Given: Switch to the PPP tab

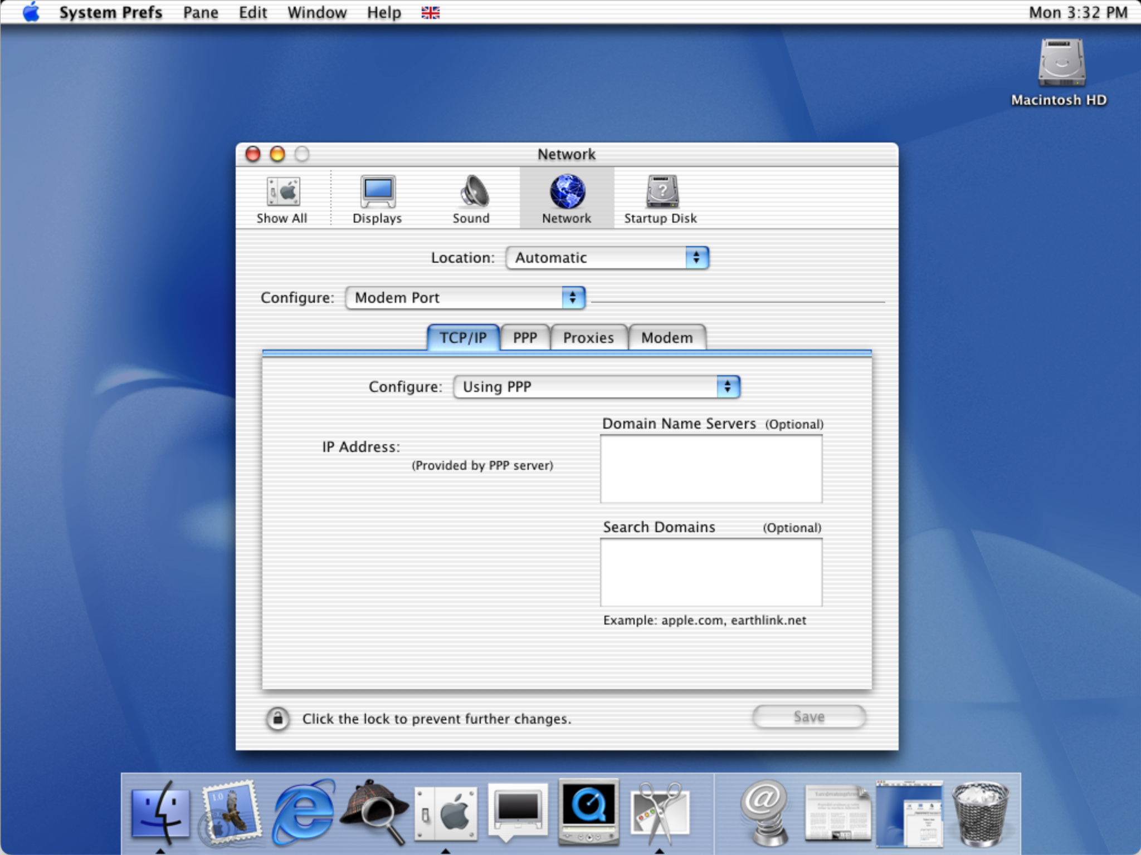Looking at the screenshot, I should click(525, 338).
